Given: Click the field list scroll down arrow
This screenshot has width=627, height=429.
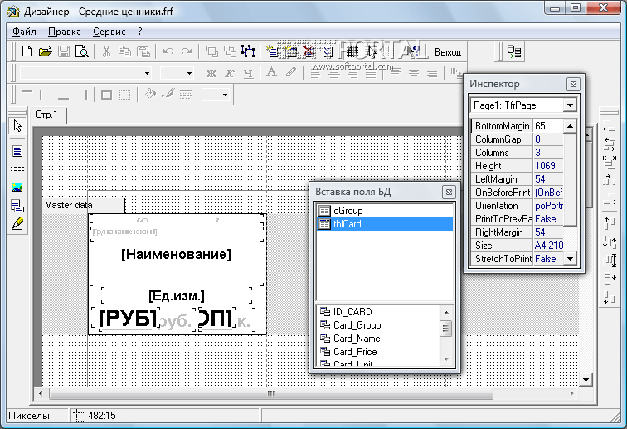Looking at the screenshot, I should point(446,359).
